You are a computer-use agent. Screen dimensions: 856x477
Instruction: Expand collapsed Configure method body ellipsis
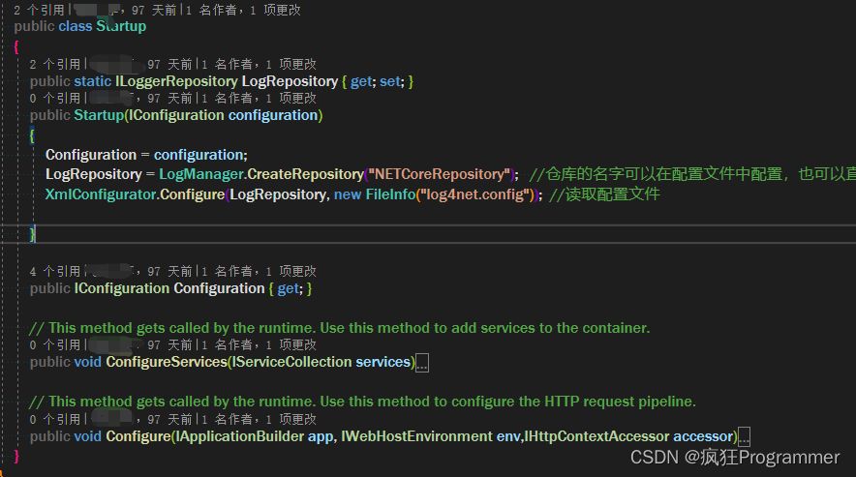744,436
